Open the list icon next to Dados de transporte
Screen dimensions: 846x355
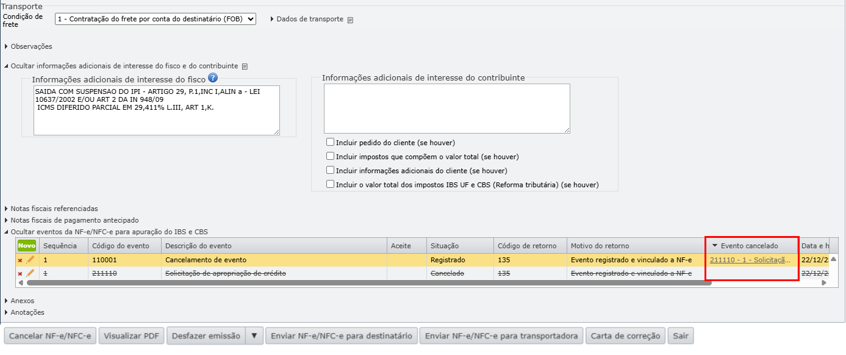click(350, 20)
